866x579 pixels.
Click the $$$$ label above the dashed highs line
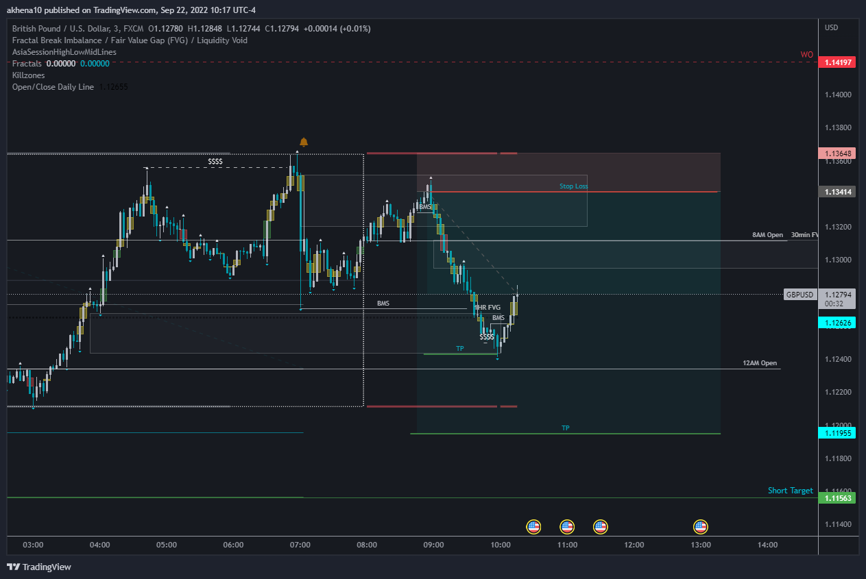(x=215, y=162)
